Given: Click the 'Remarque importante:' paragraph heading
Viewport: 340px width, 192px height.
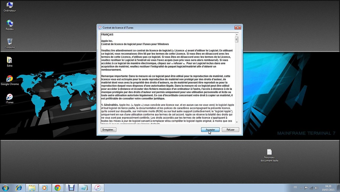Looking at the screenshot, I should click(115, 76).
